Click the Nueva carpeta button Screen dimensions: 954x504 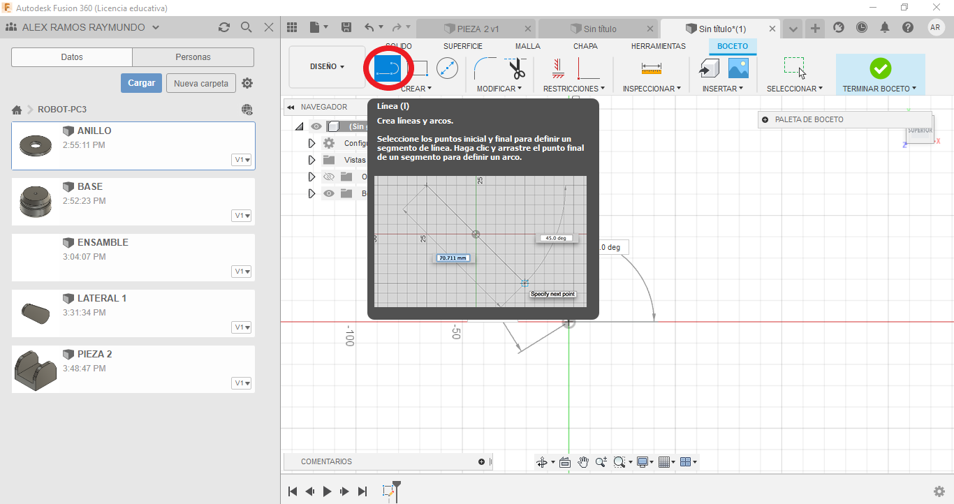[201, 83]
